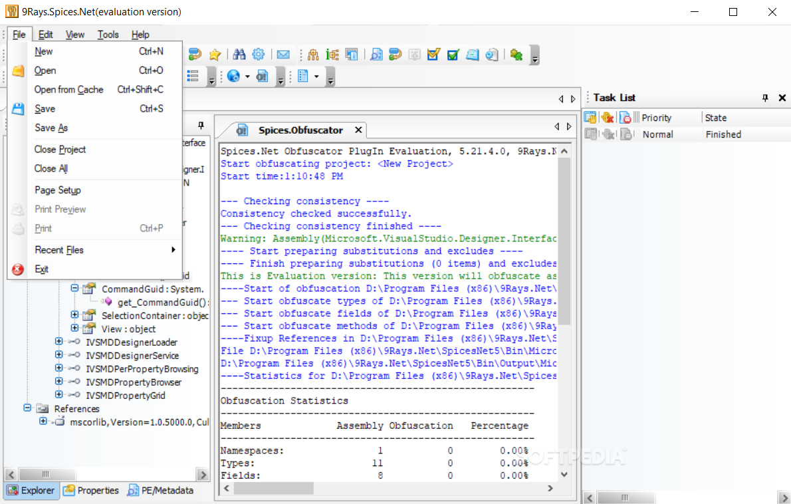Click the green 'i' tree info icon
Image resolution: width=791 pixels, height=504 pixels.
coord(332,55)
